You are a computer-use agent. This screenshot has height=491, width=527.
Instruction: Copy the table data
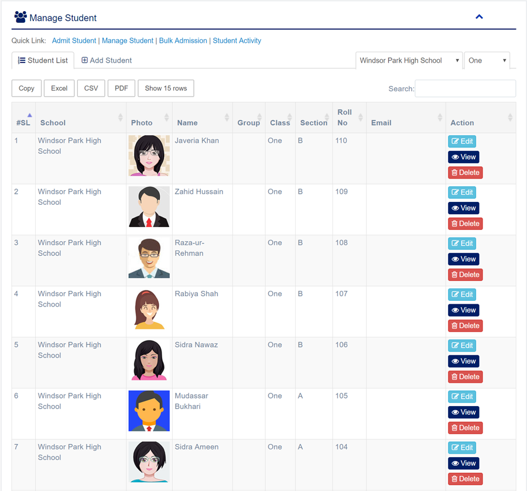pos(26,88)
